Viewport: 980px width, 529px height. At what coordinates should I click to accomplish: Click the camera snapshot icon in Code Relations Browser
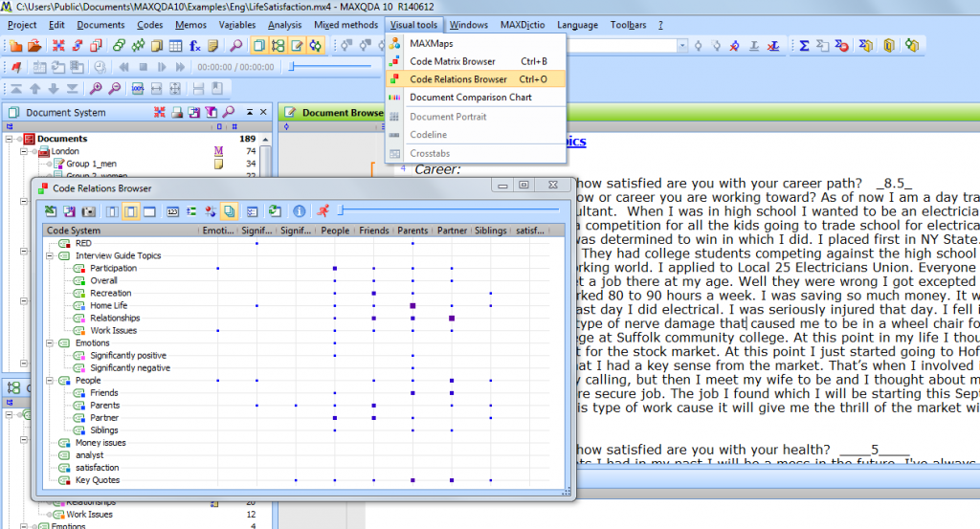(x=86, y=210)
